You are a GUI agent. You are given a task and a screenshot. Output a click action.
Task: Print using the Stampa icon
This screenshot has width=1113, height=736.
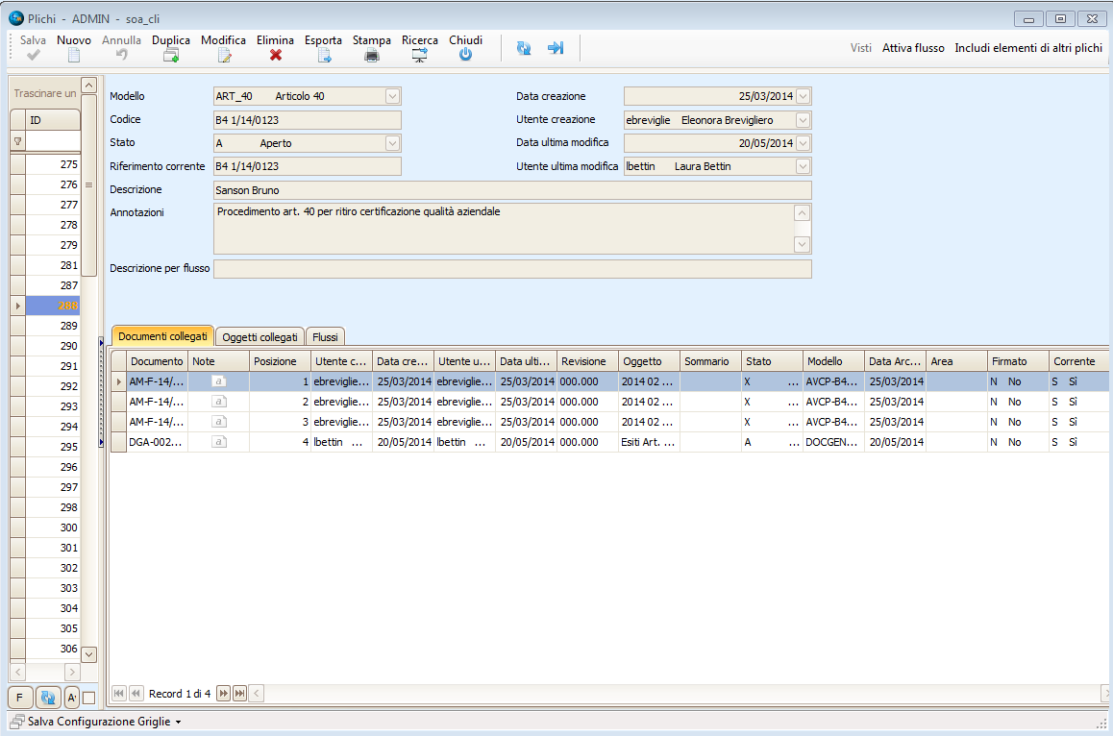(371, 55)
